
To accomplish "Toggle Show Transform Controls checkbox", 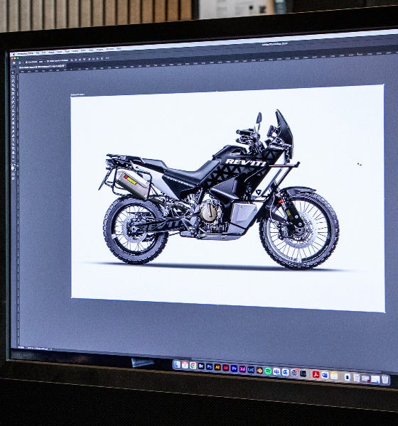I will [48, 61].
